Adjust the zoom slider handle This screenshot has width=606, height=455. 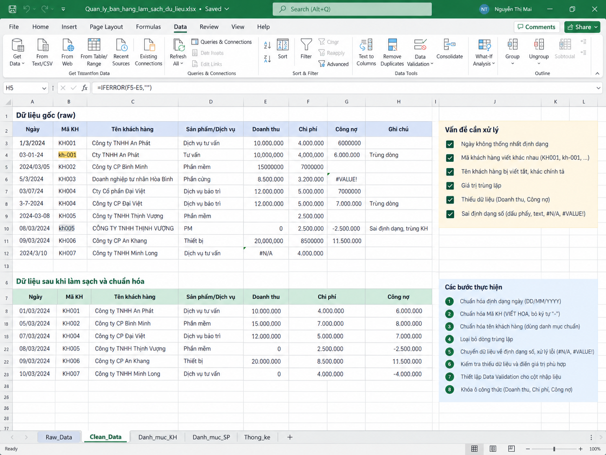pos(554,449)
